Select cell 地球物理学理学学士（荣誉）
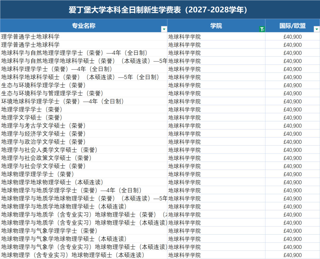Screen dimensions: 320x259 point(84,174)
